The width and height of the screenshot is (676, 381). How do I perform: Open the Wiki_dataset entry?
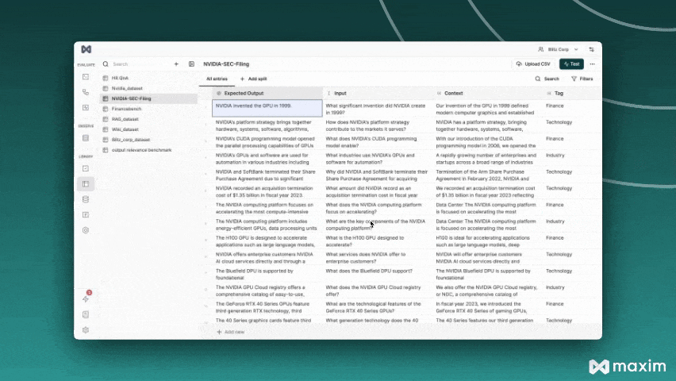click(148, 129)
